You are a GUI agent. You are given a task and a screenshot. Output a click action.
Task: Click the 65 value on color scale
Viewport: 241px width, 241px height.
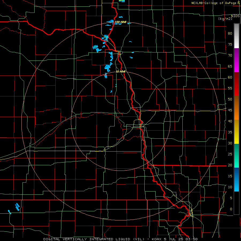point(230,66)
